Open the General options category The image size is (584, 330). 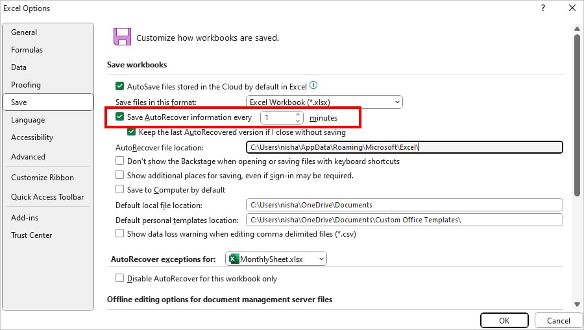pyautogui.click(x=47, y=32)
